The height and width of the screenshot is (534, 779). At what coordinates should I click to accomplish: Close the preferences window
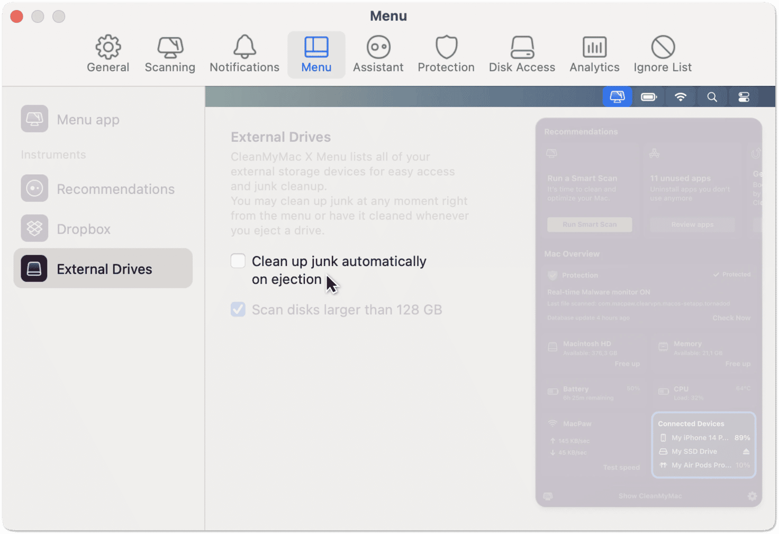point(17,16)
